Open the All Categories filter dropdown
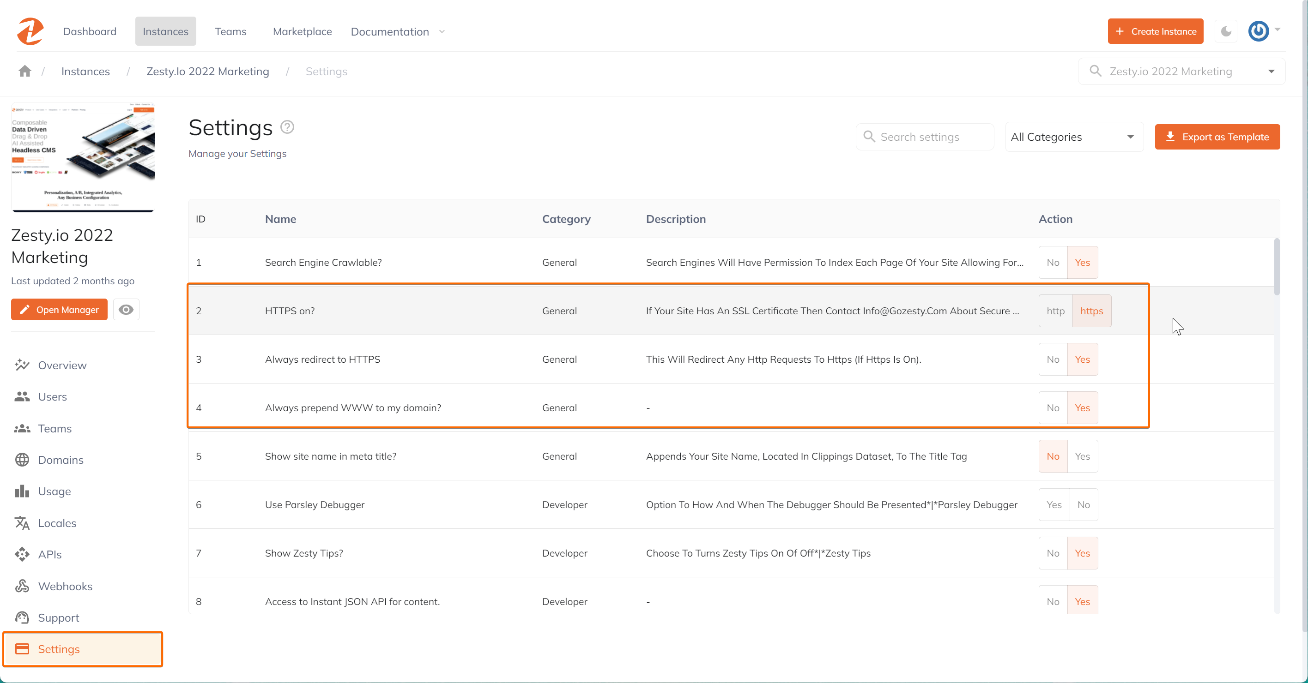The width and height of the screenshot is (1308, 683). 1073,137
